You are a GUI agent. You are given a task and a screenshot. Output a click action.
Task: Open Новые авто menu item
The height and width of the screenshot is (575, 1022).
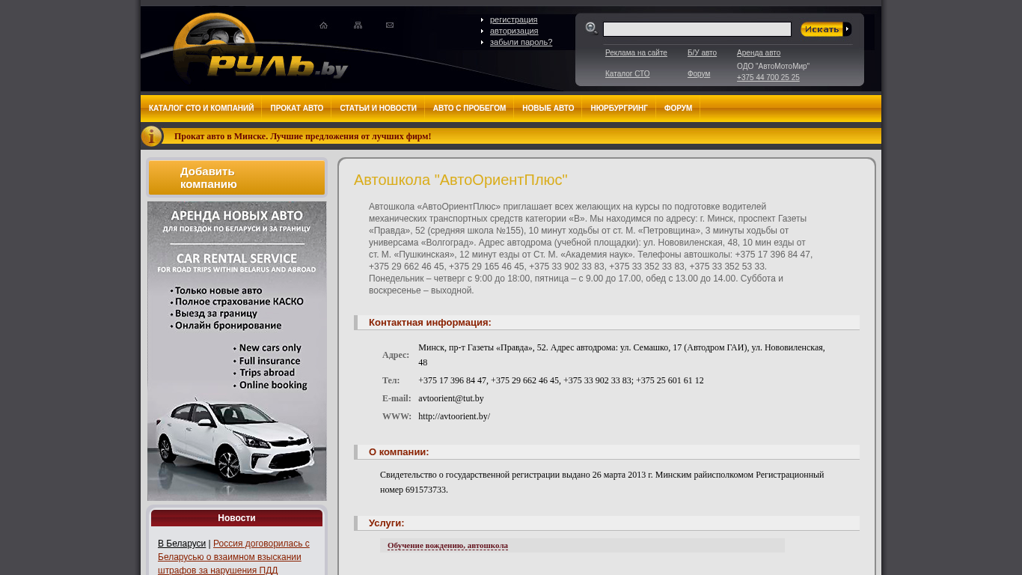click(548, 109)
